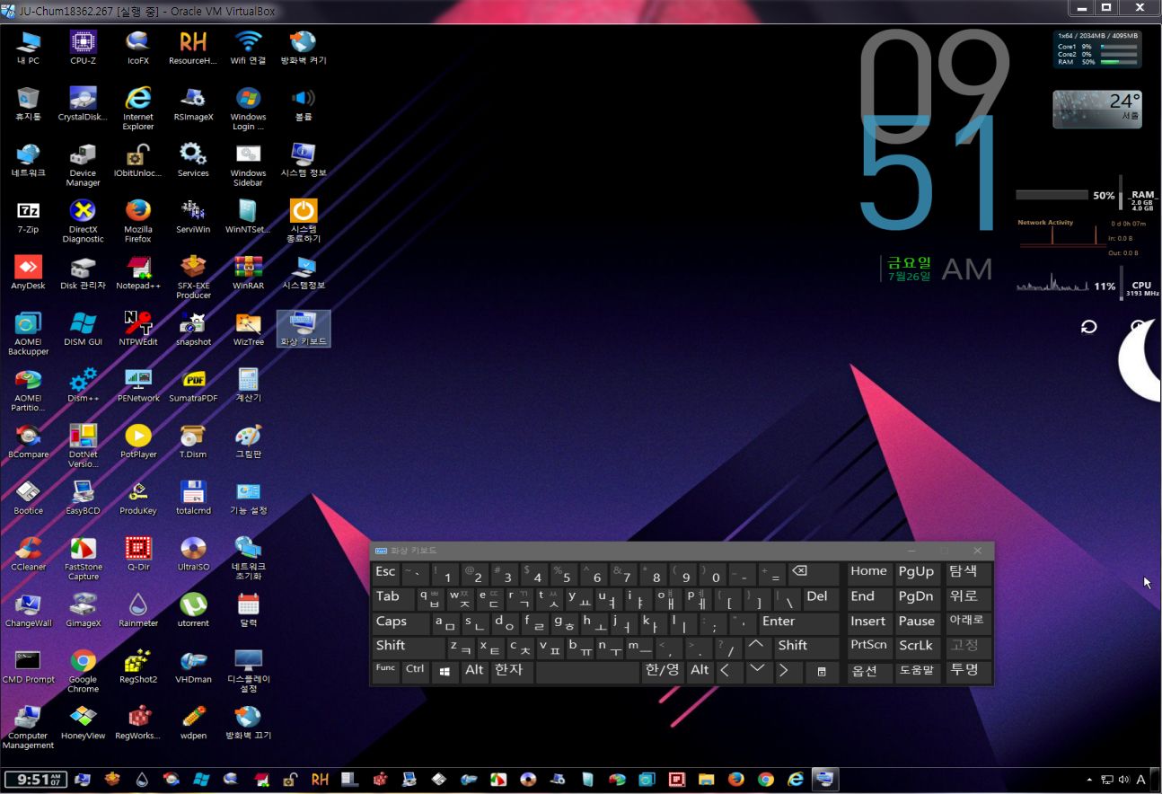Select the utorrent desktop icon

(193, 610)
